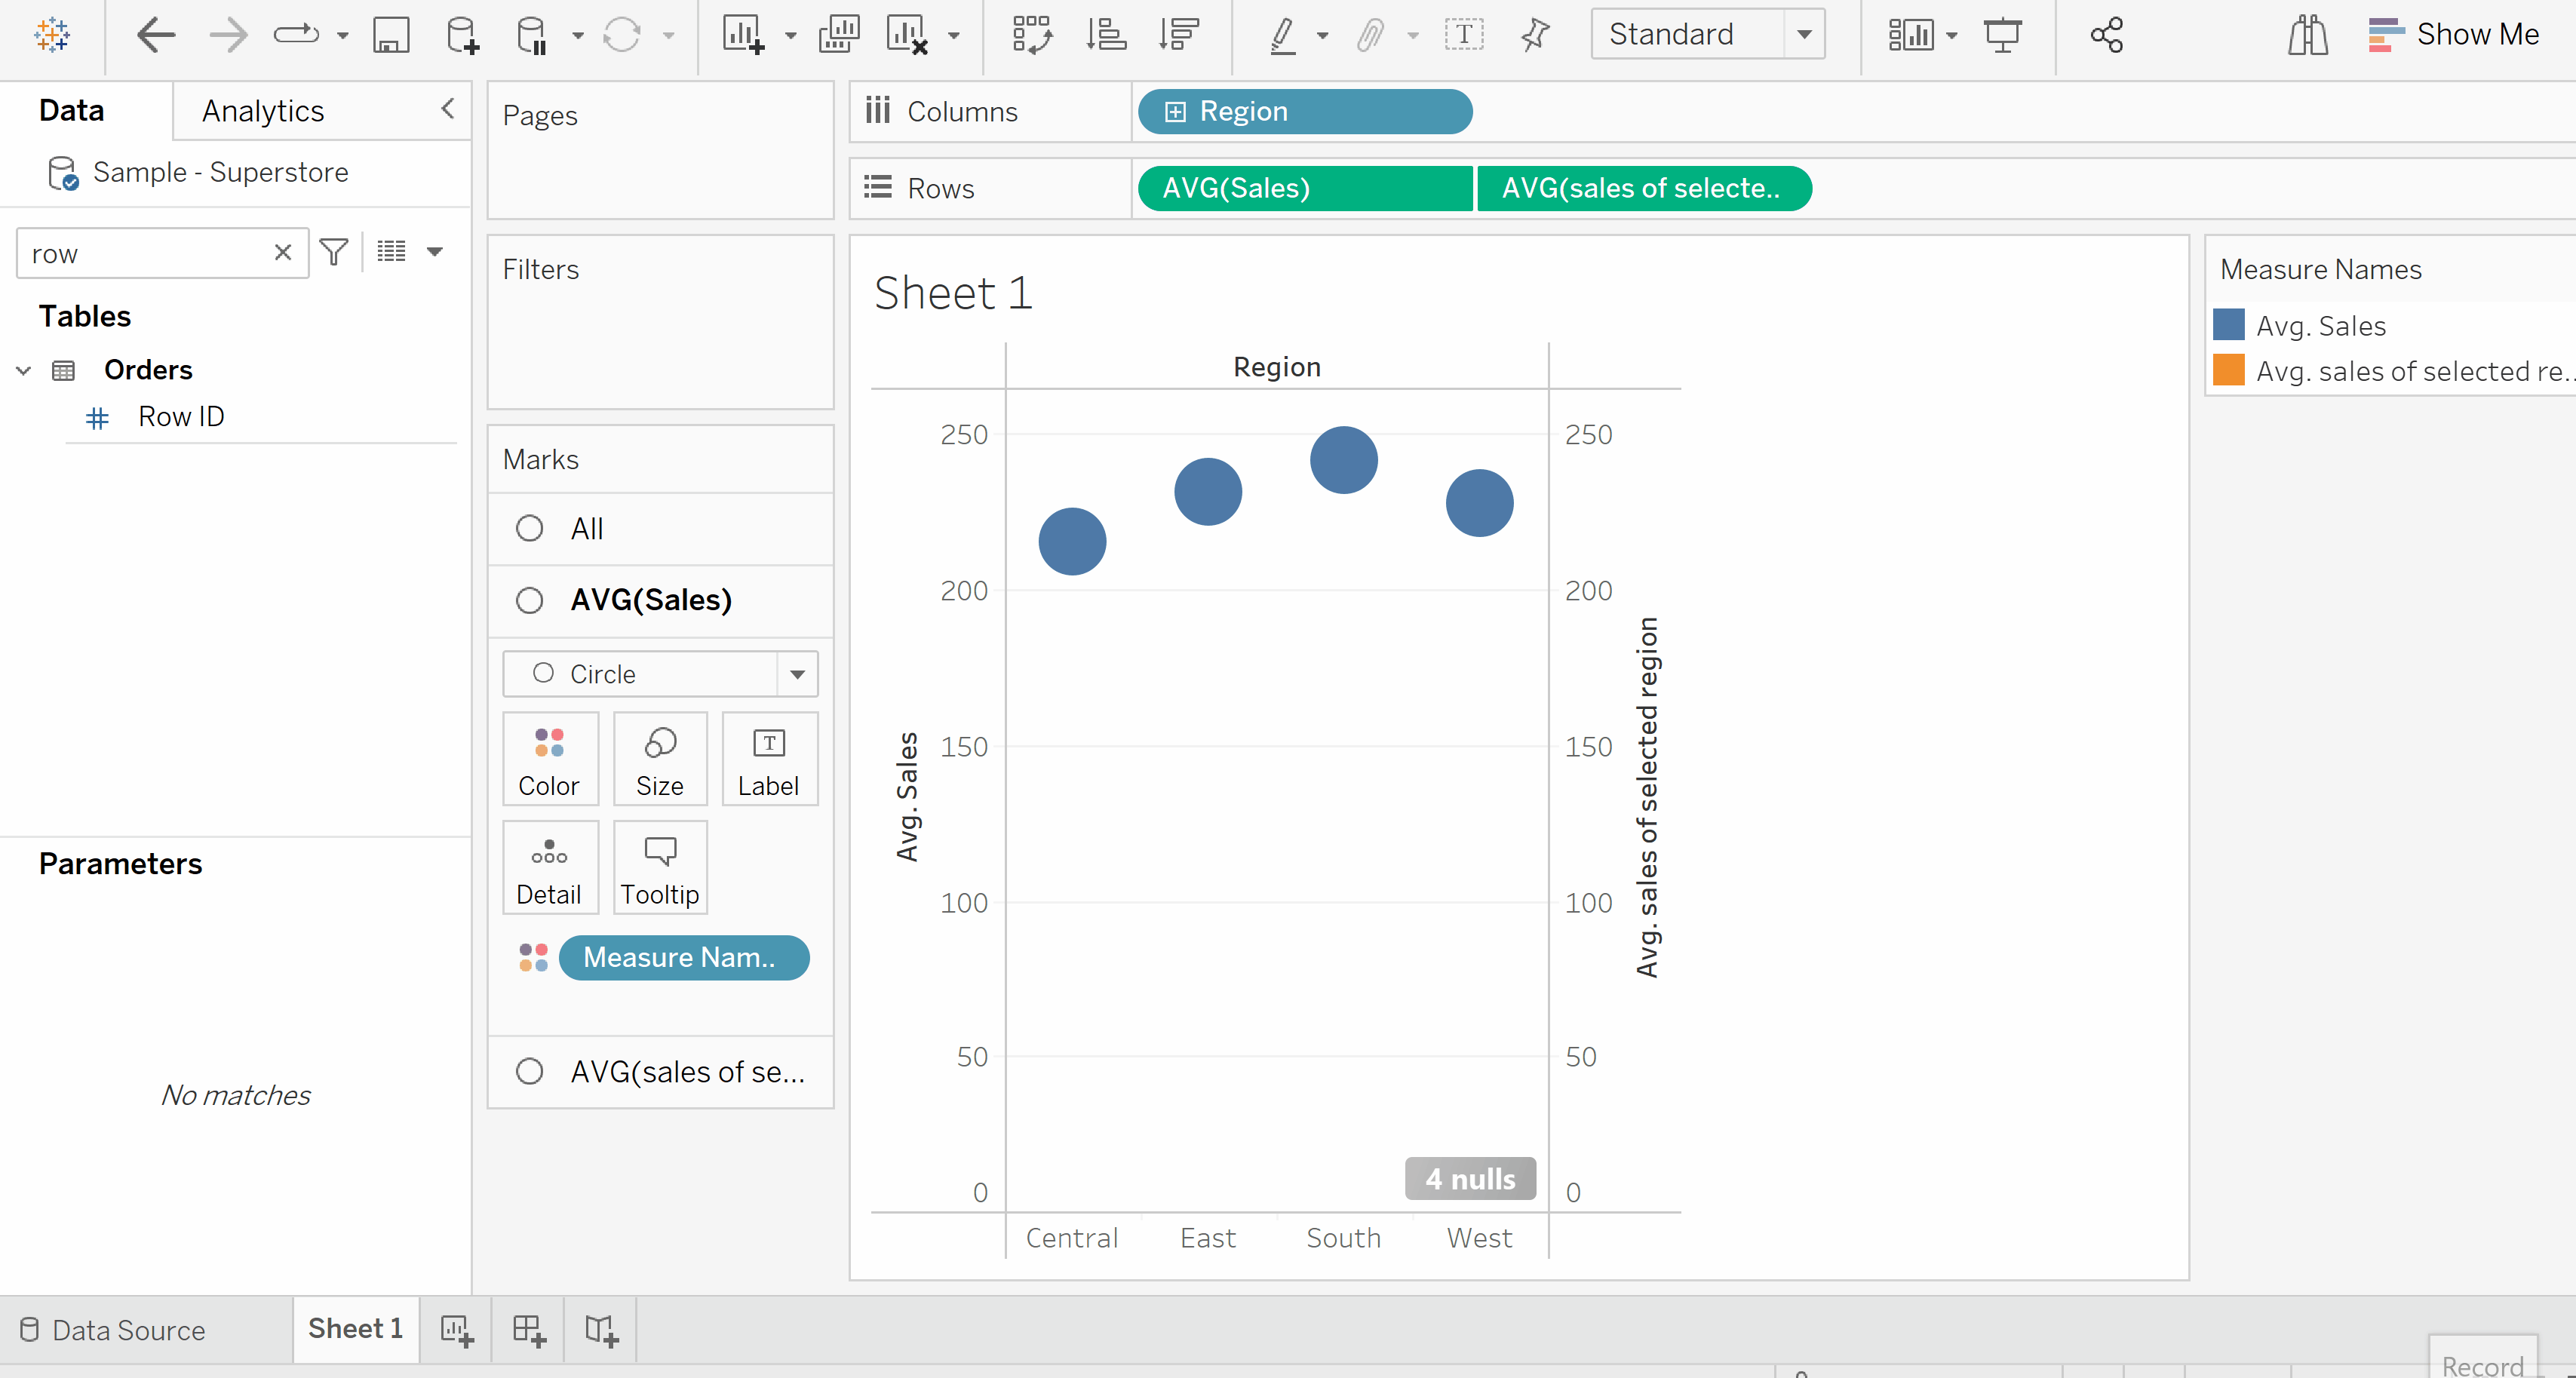Image resolution: width=2576 pixels, height=1378 pixels.
Task: Click the Swap rows and columns icon
Action: (x=1031, y=35)
